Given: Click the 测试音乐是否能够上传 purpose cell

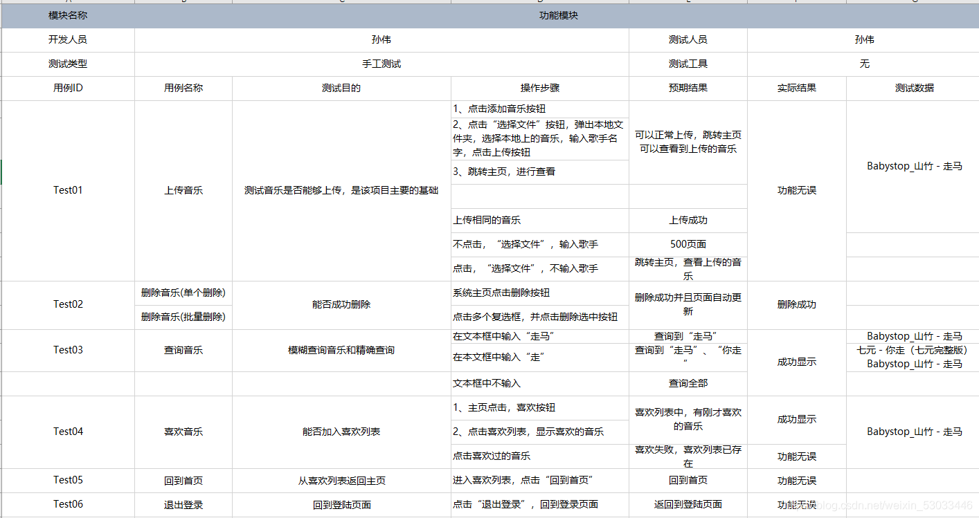Looking at the screenshot, I should pyautogui.click(x=341, y=191).
